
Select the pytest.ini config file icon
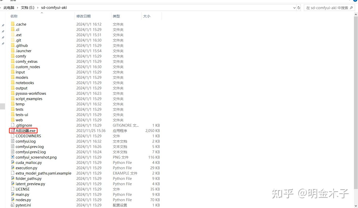click(13, 205)
